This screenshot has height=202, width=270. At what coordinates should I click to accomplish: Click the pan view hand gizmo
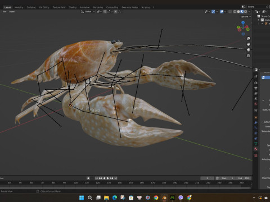pos(248,44)
